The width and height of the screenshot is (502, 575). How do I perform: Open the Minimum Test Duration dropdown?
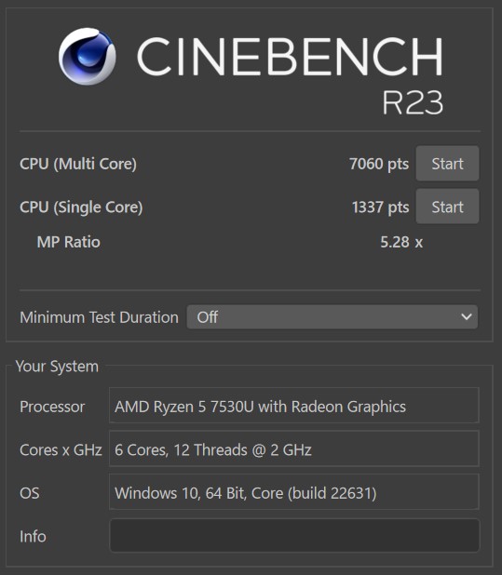click(332, 317)
